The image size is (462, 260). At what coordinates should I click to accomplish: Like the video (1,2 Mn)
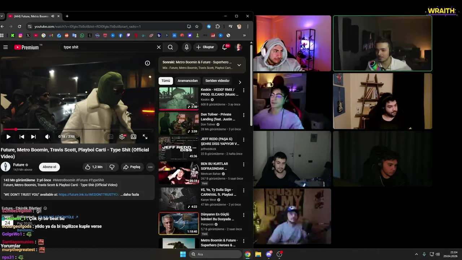[x=93, y=167]
